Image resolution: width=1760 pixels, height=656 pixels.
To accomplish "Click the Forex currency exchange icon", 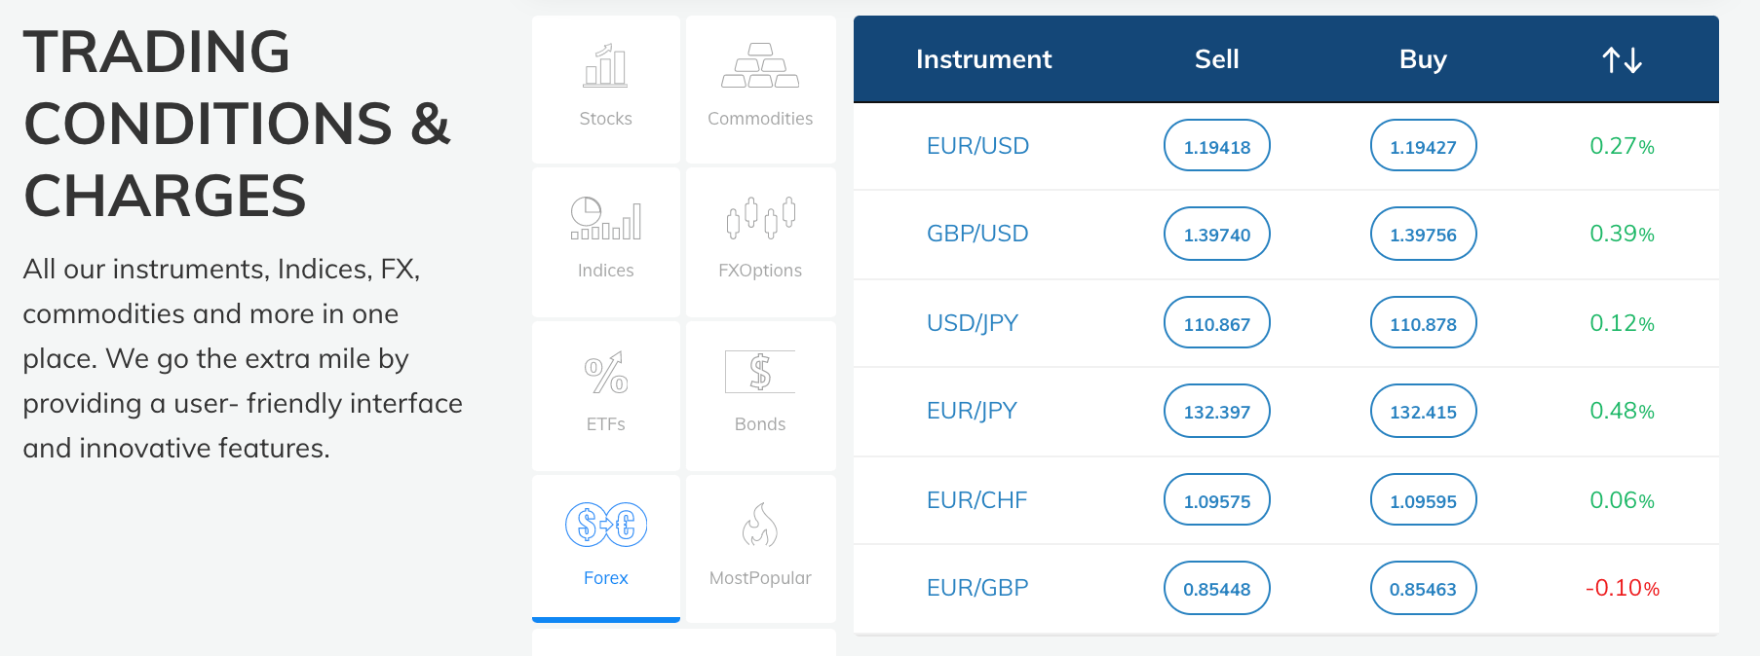I will point(605,524).
